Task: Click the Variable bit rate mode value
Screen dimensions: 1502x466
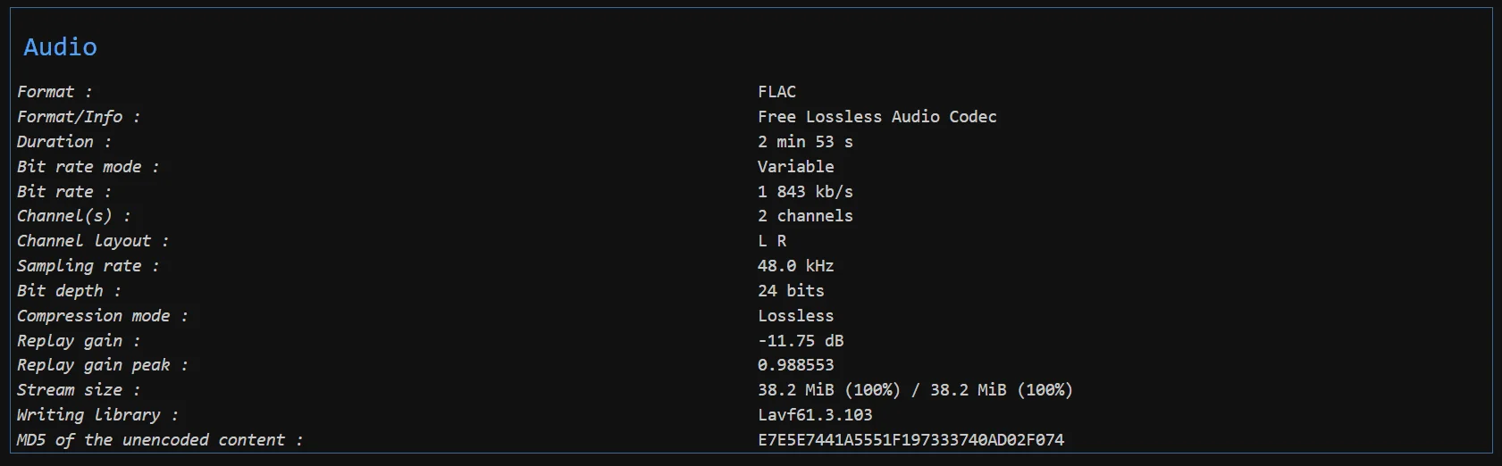Action: [795, 167]
